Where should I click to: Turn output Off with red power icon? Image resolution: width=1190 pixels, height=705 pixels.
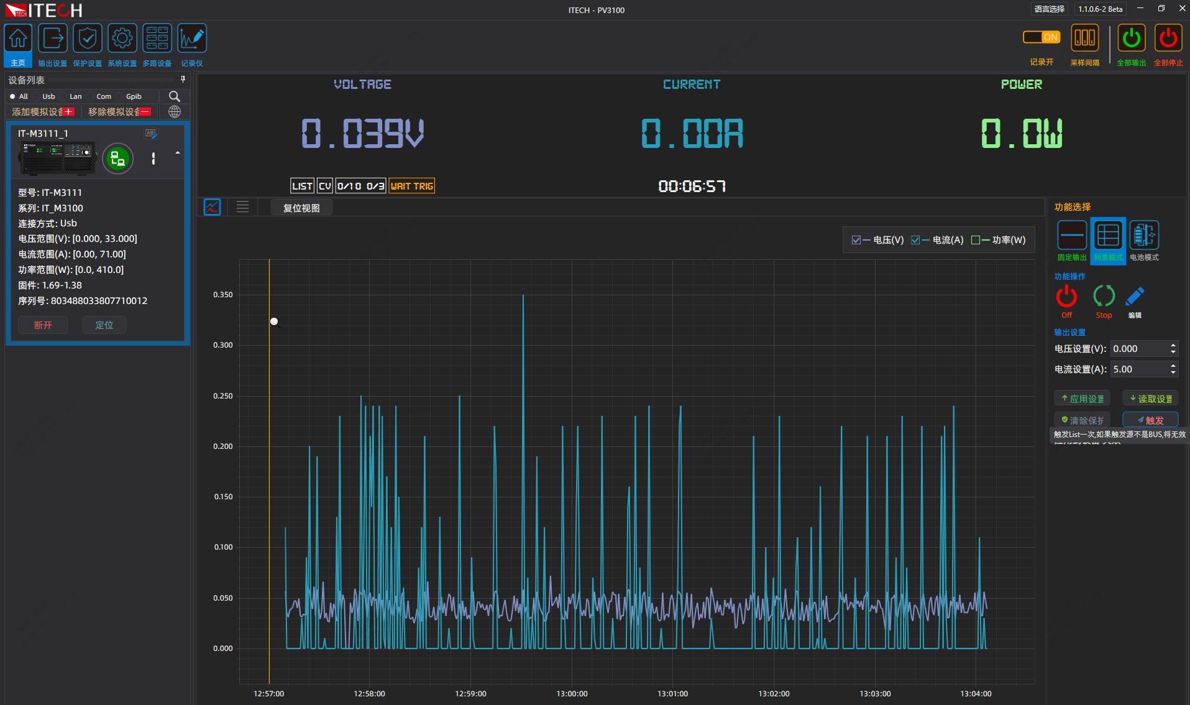pos(1067,302)
